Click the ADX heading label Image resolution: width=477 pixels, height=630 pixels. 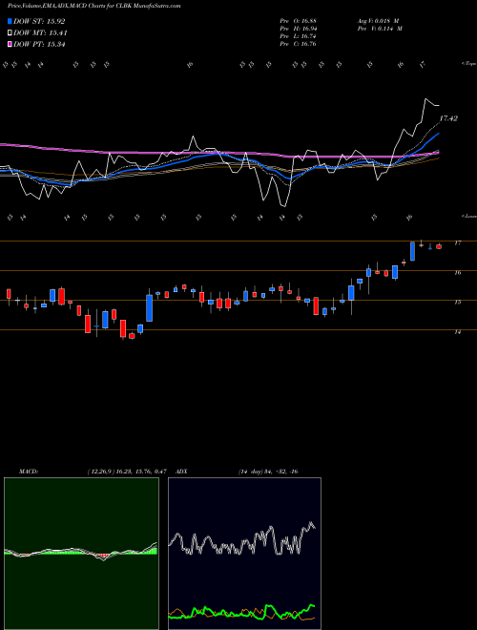181,472
